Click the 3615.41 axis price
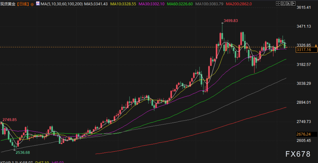This screenshot has width=318, height=163. [x=304, y=7]
